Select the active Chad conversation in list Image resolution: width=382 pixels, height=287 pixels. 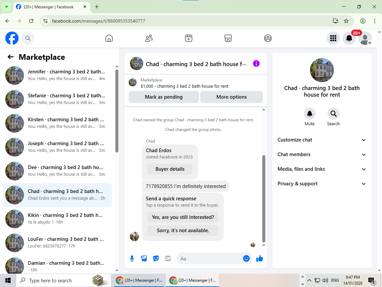click(57, 195)
